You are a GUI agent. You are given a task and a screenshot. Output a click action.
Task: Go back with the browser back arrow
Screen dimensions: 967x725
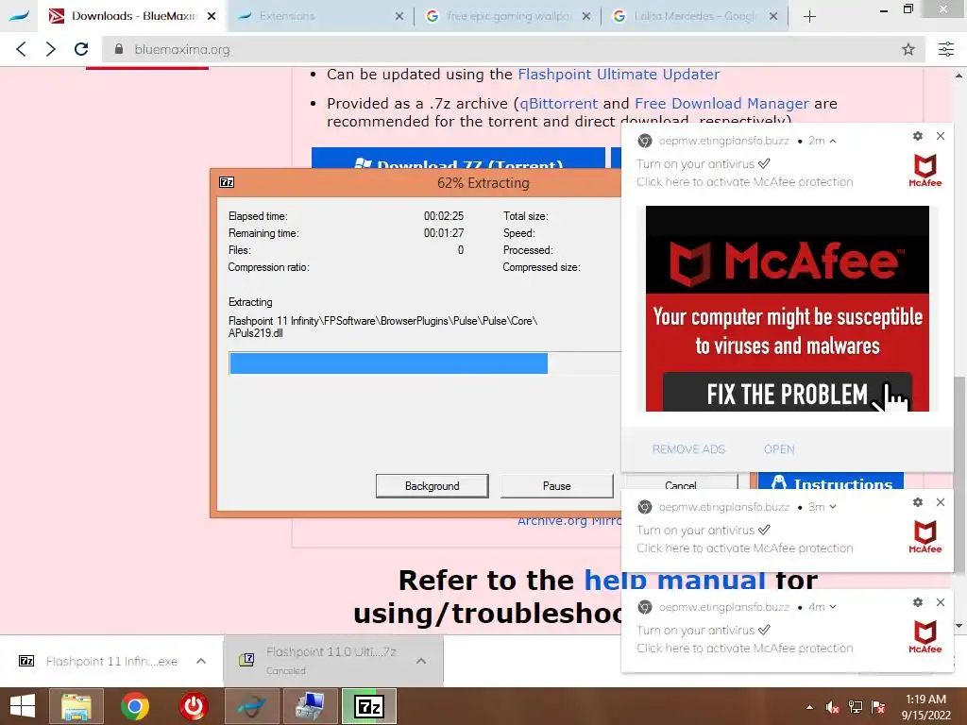tap(21, 49)
